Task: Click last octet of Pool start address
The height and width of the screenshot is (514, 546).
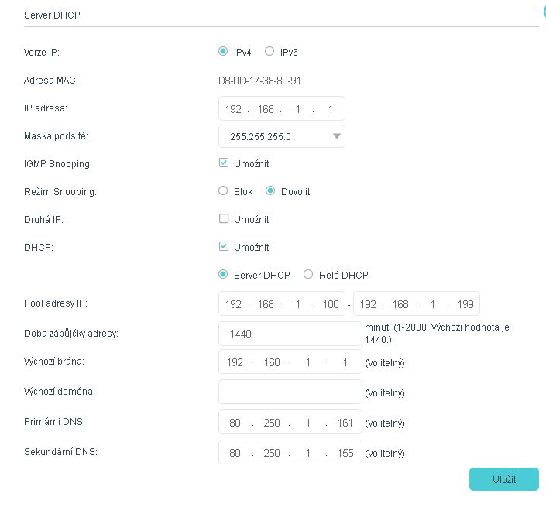Action: pyautogui.click(x=331, y=304)
